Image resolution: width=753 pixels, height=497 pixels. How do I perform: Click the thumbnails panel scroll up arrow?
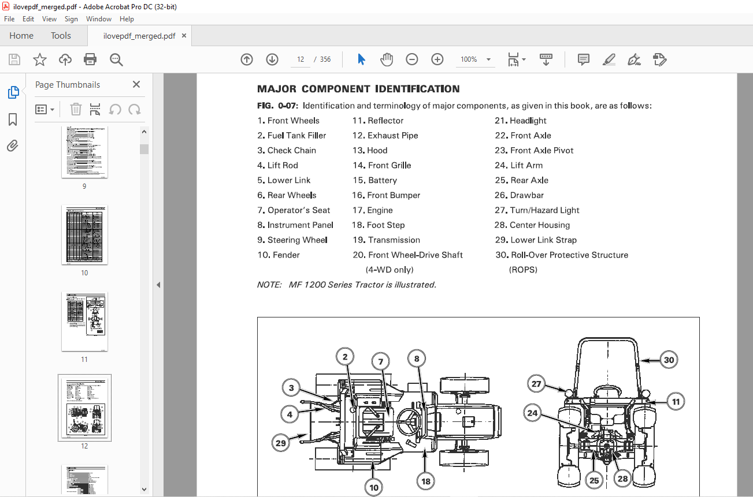[x=144, y=132]
